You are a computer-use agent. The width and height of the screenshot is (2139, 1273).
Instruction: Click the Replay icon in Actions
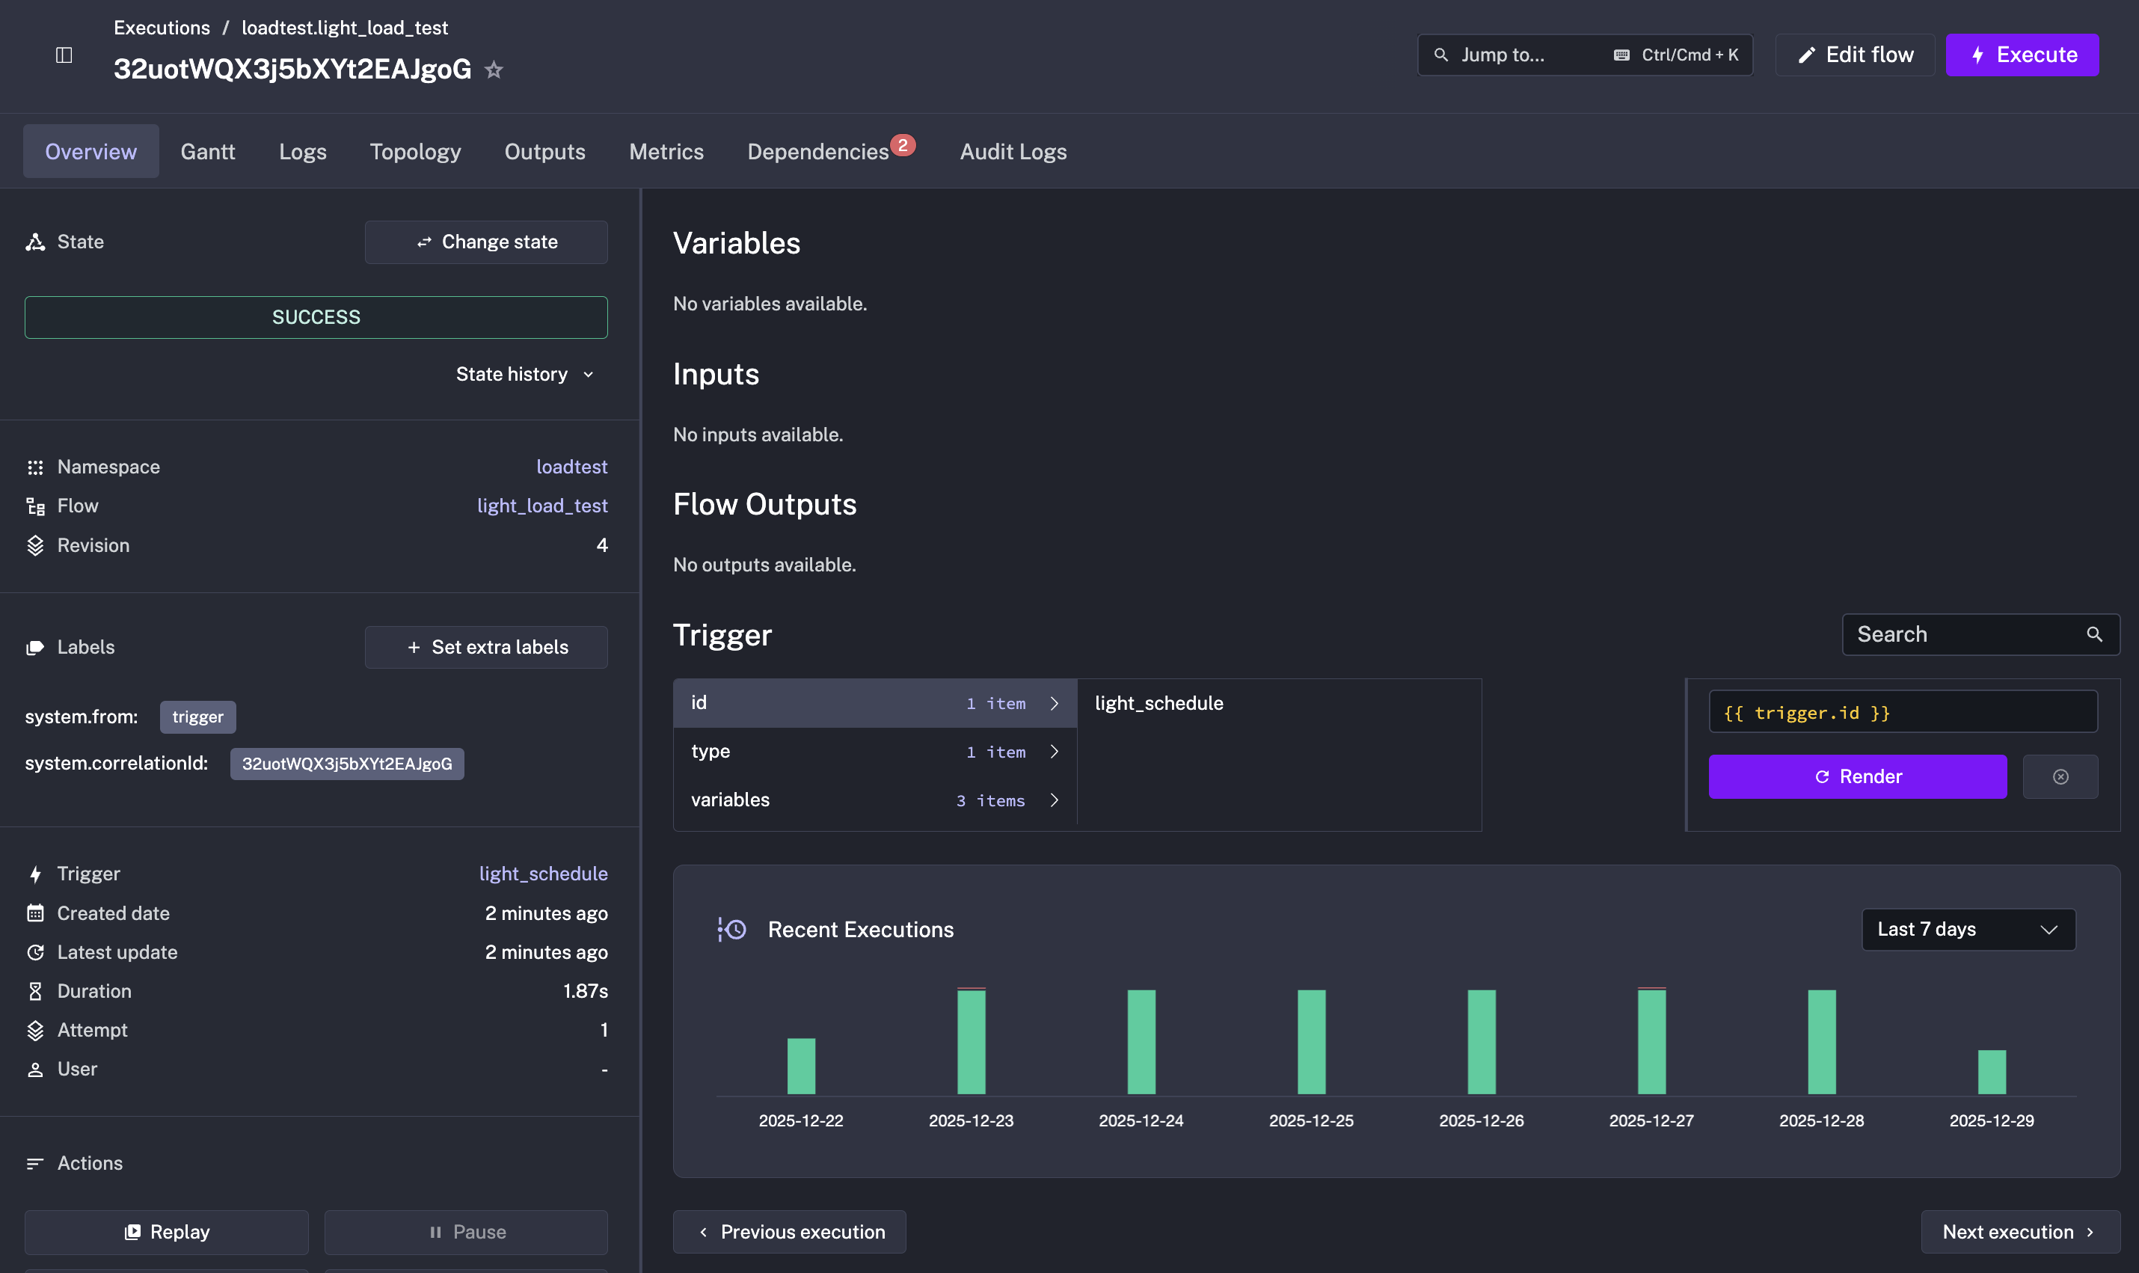coord(134,1231)
